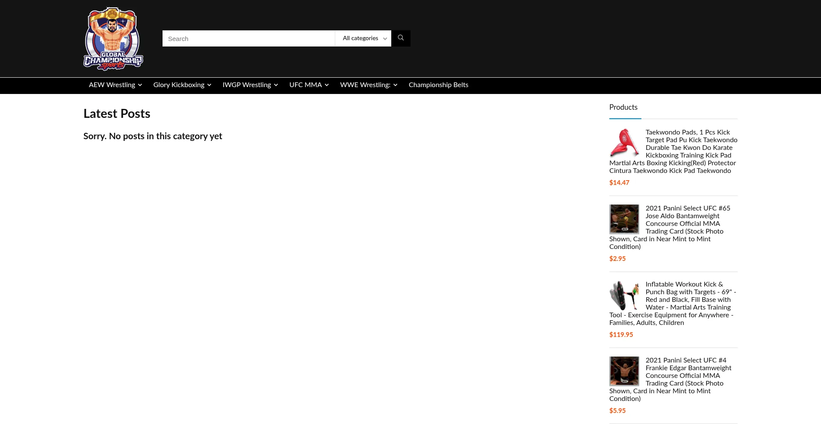Expand the AEW Wrestling menu chevron
821x424 pixels.
tap(140, 85)
